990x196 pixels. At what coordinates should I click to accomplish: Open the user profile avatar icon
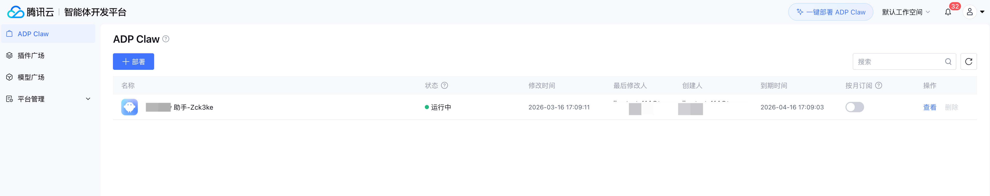pos(969,12)
